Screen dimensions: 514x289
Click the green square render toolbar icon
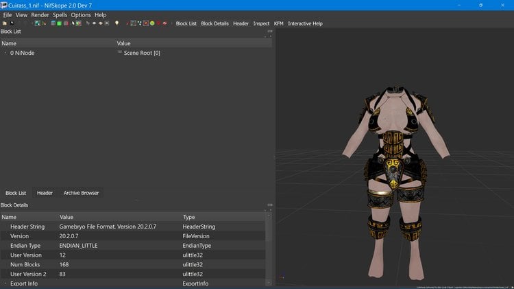pos(60,23)
